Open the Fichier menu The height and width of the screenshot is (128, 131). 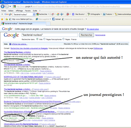(x=4, y=11)
